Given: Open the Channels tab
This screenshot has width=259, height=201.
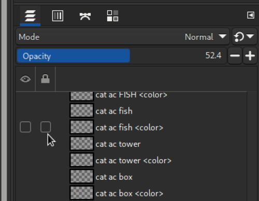Looking at the screenshot, I should [x=57, y=16].
